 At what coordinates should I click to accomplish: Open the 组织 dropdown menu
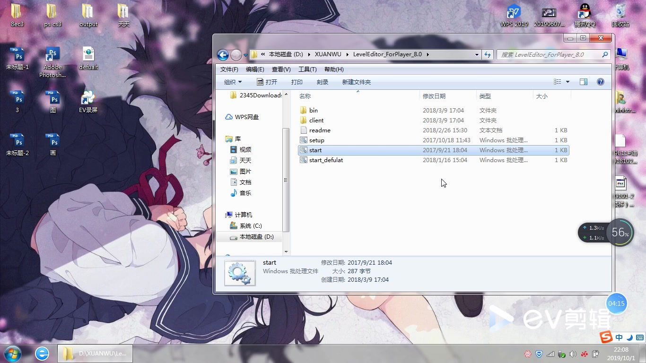coord(233,82)
